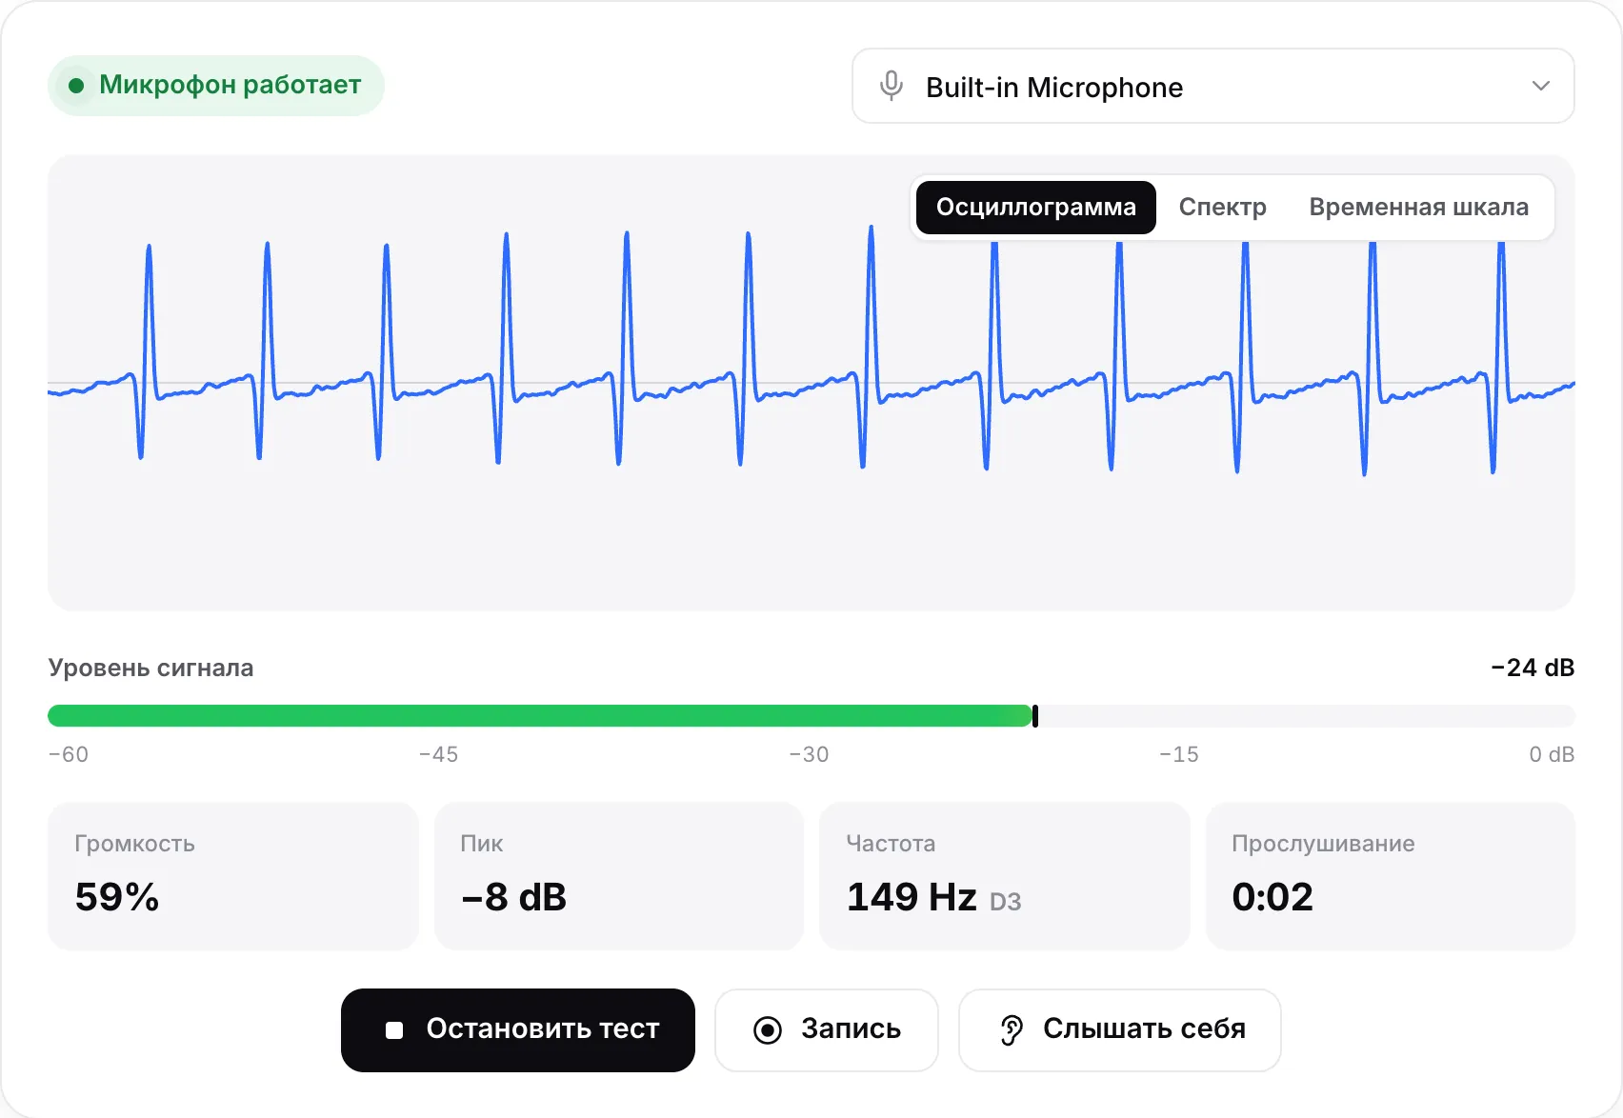Enable Слышать себя monitoring

(x=1119, y=1029)
